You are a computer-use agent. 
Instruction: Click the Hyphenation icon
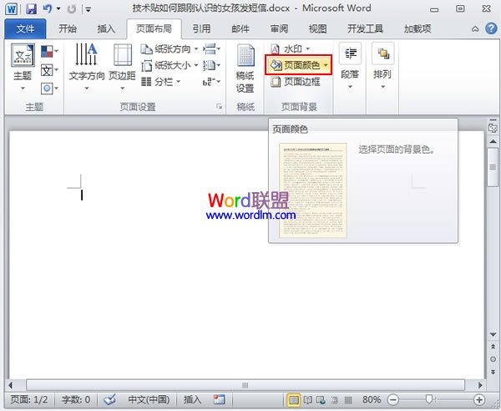[211, 82]
